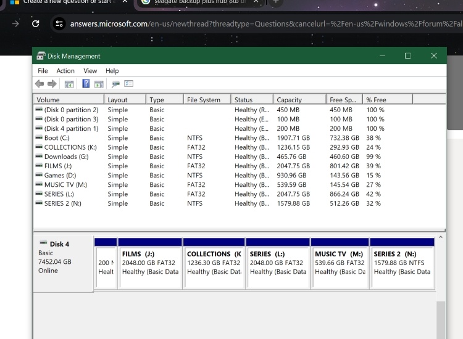Click drive icon beside Games (D:) volume
This screenshot has height=339, width=463.
39,175
